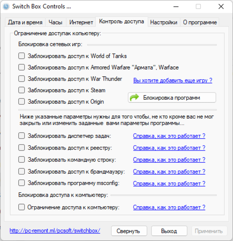Open the pc-remont.ml switchbox link

55,231
